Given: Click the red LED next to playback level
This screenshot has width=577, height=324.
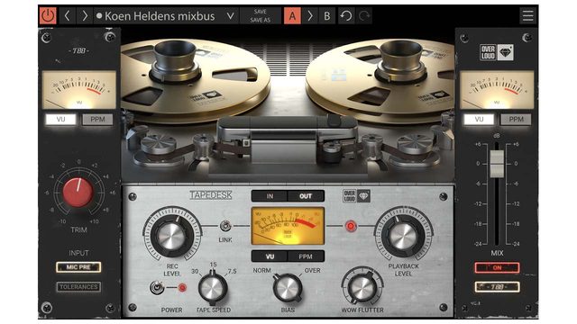Looking at the screenshot, I should [x=351, y=226].
